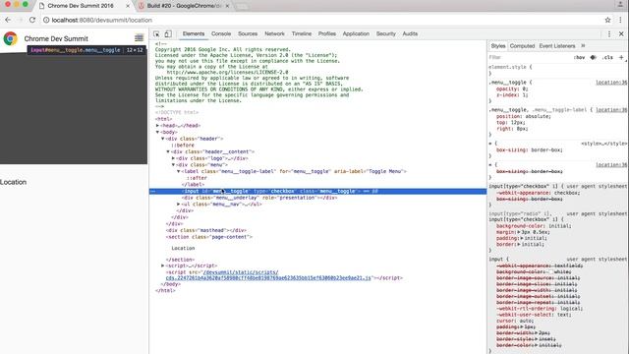
Task: Click the Location text node in the DOM tree
Action: pyautogui.click(x=183, y=248)
